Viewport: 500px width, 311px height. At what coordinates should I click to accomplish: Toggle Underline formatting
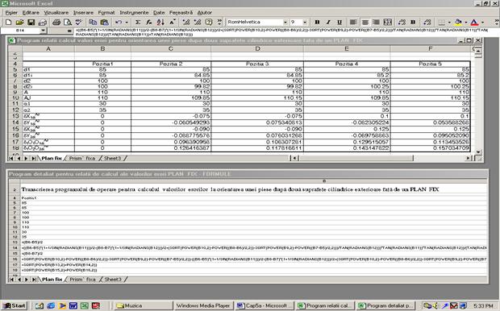click(340, 22)
